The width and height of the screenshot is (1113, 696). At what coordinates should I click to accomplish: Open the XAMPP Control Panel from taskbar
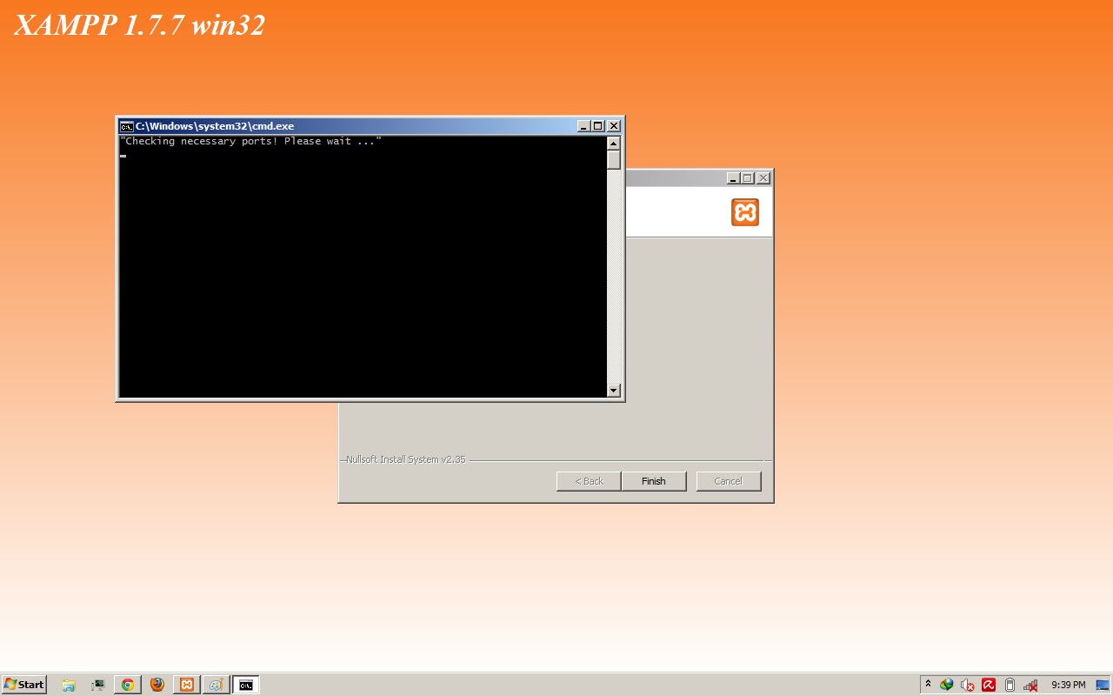(x=186, y=685)
